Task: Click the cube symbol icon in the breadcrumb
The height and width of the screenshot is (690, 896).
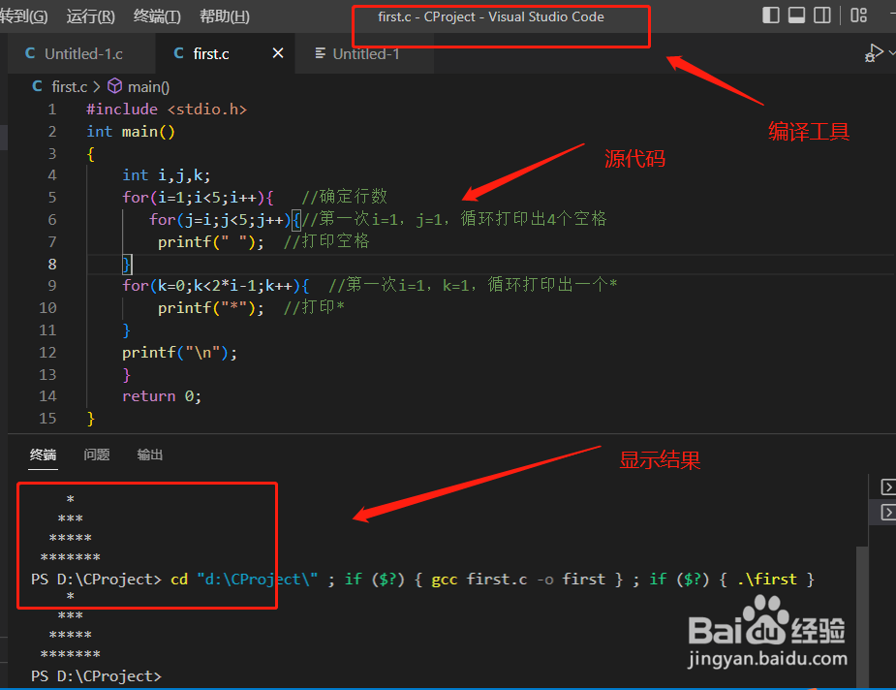Action: tap(115, 86)
